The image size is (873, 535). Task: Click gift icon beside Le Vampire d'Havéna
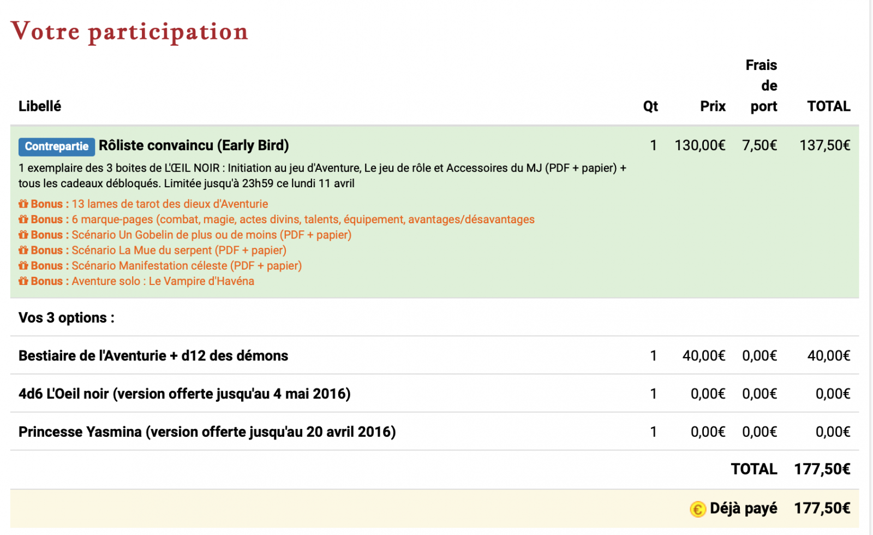tap(23, 281)
